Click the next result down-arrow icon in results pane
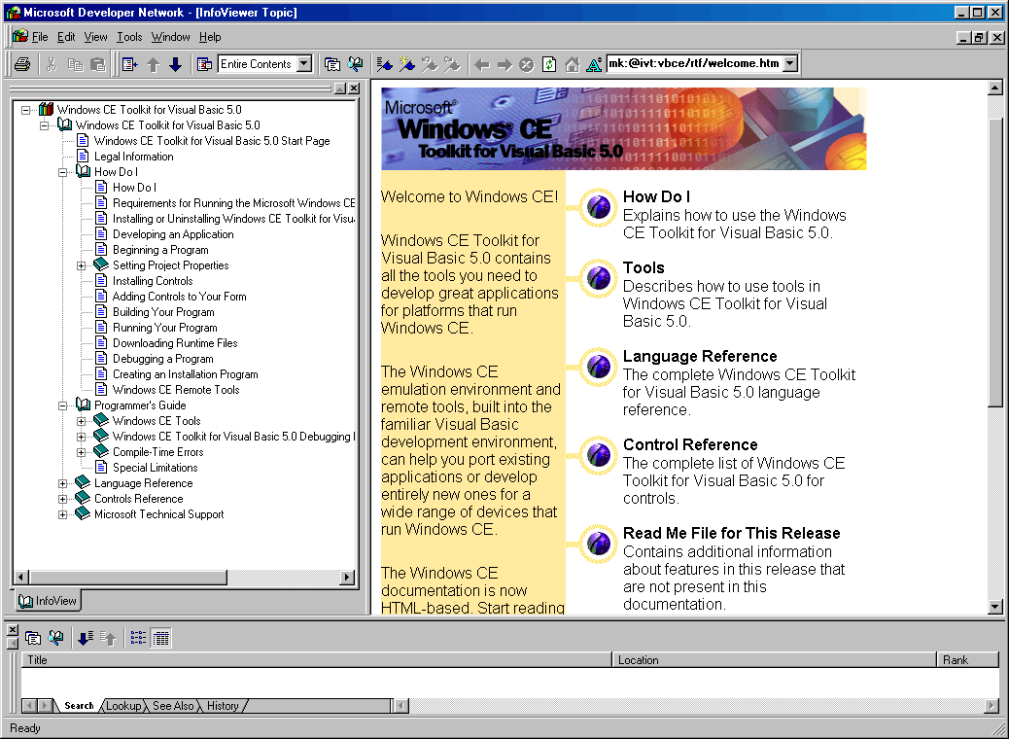Image resolution: width=1009 pixels, height=739 pixels. 85,638
